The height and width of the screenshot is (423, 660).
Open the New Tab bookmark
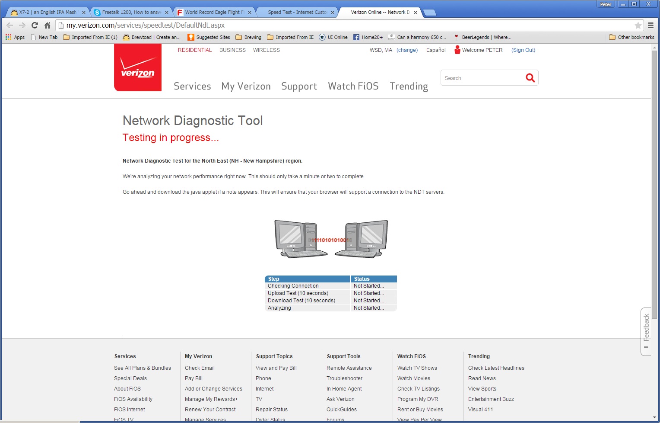pyautogui.click(x=44, y=37)
